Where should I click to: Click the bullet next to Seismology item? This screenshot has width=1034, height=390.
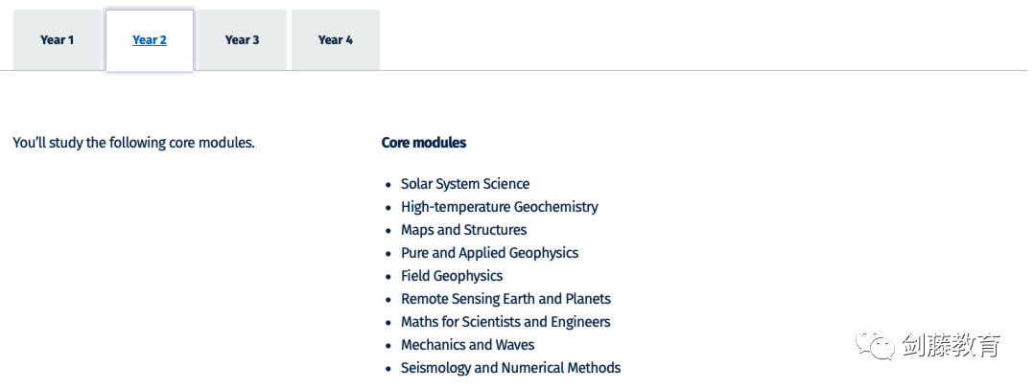pyautogui.click(x=388, y=369)
